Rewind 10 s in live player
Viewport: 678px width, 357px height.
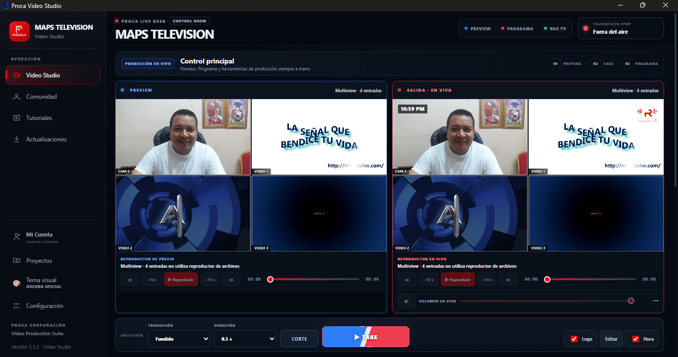click(428, 279)
